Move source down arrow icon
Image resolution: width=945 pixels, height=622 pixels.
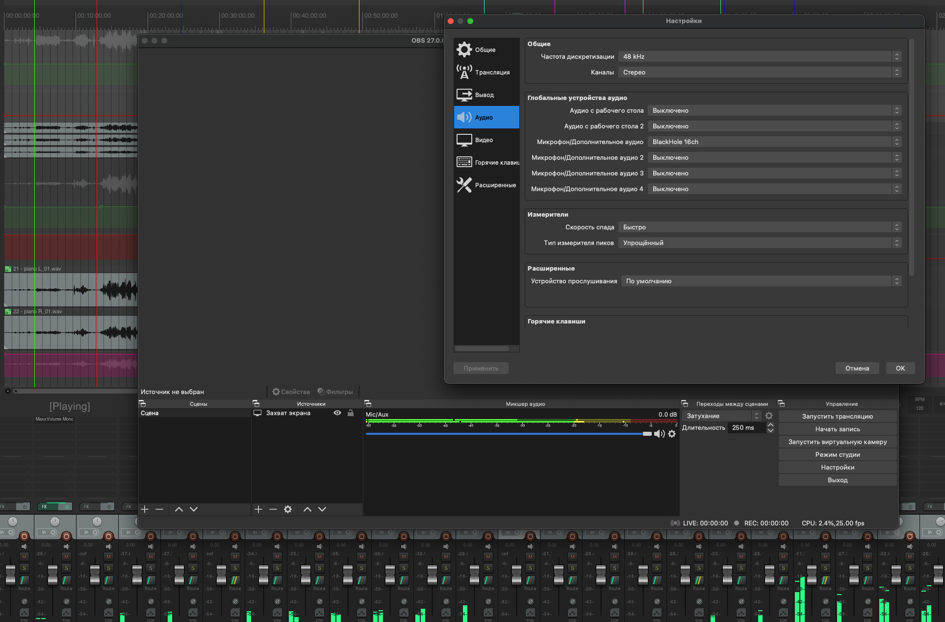pos(322,509)
